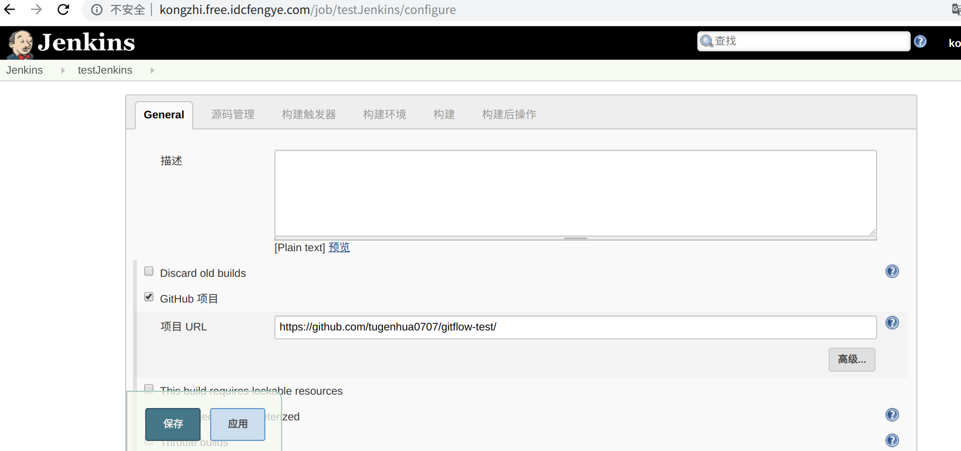Select the General tab
Image resolution: width=961 pixels, height=451 pixels.
[164, 115]
